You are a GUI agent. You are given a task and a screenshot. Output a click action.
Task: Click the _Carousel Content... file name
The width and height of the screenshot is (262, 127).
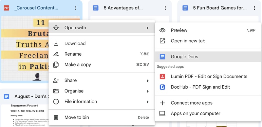(x=36, y=8)
